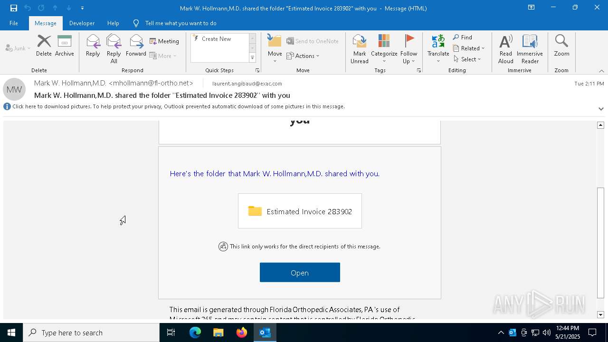This screenshot has height=342, width=608.
Task: Open the Junk dropdown
Action: 18,48
